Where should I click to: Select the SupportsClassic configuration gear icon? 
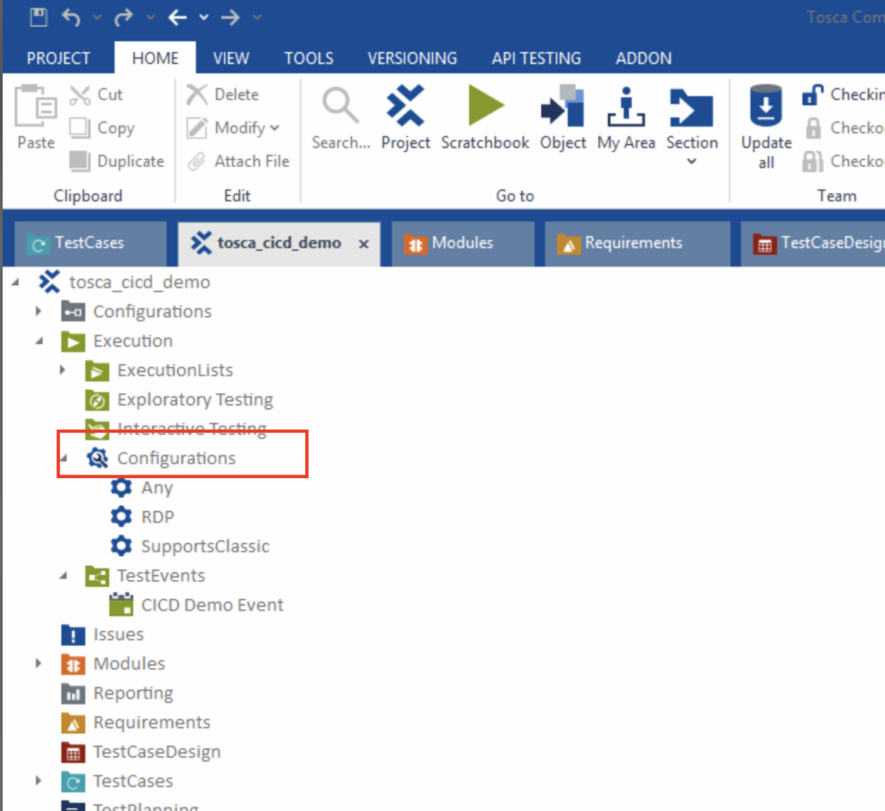[121, 546]
